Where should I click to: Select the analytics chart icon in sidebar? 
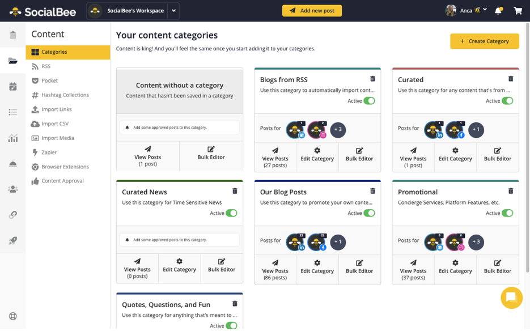coord(13,138)
